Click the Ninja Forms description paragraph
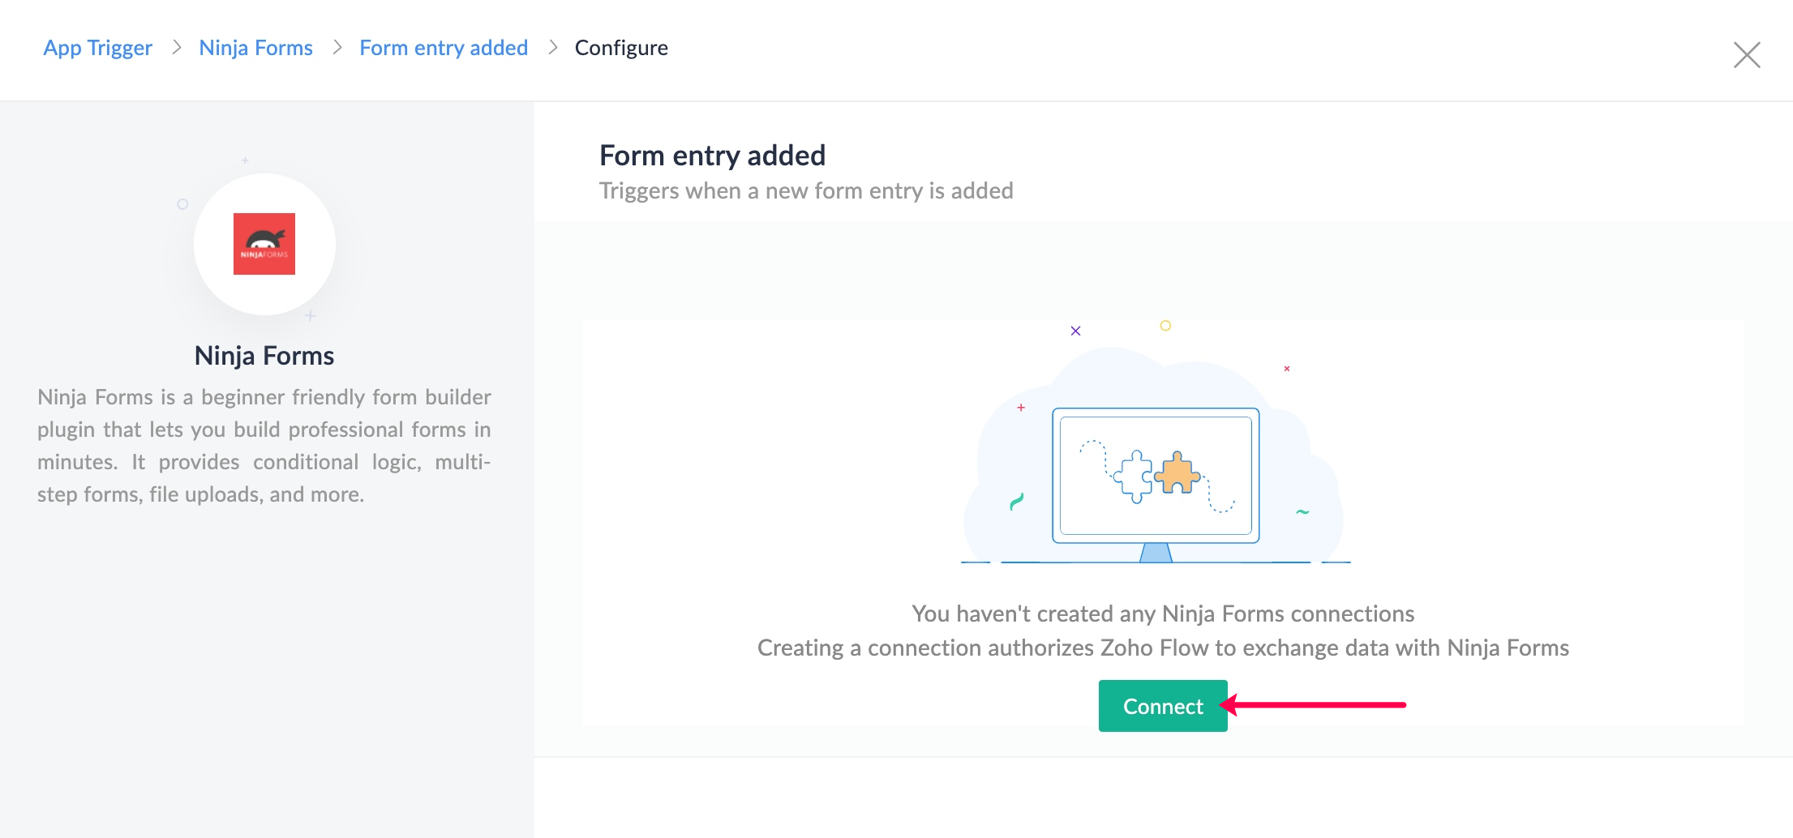Image resolution: width=1793 pixels, height=838 pixels. (x=264, y=446)
